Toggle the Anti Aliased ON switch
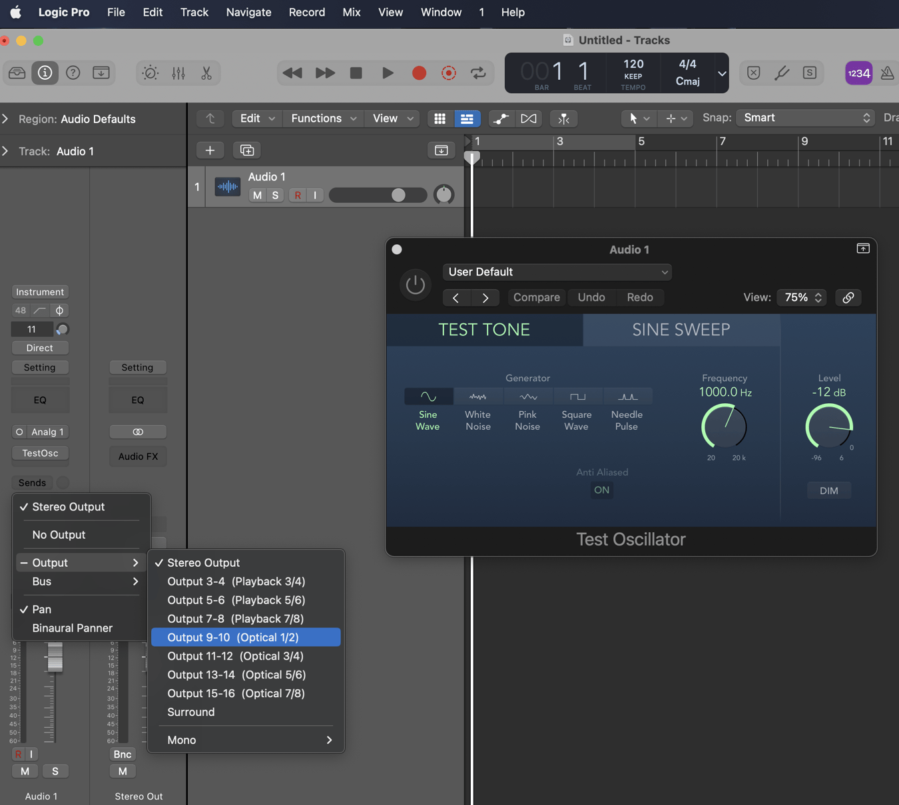 point(601,490)
